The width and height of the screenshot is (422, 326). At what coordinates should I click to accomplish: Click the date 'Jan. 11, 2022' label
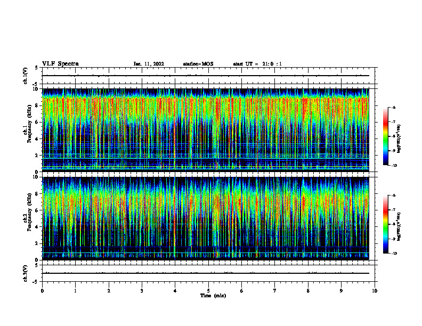point(149,64)
